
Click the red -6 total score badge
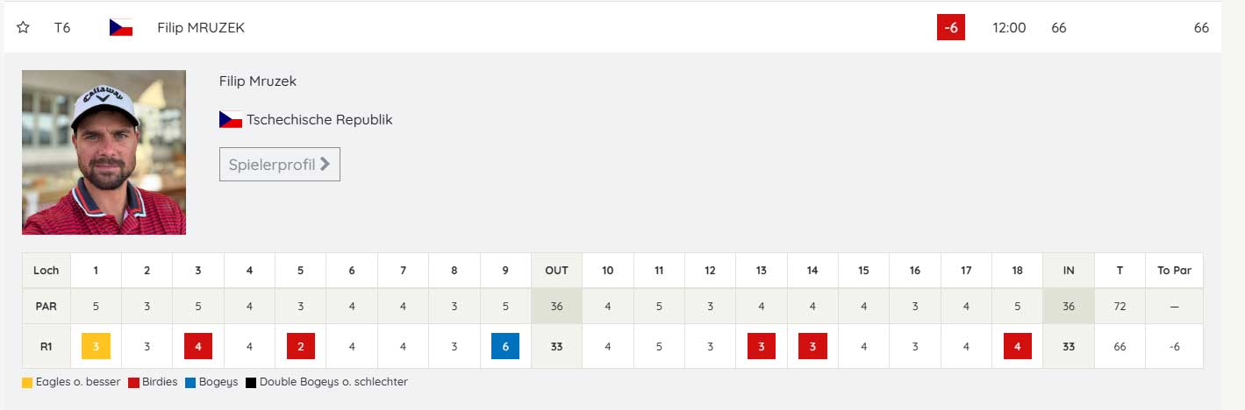[950, 28]
